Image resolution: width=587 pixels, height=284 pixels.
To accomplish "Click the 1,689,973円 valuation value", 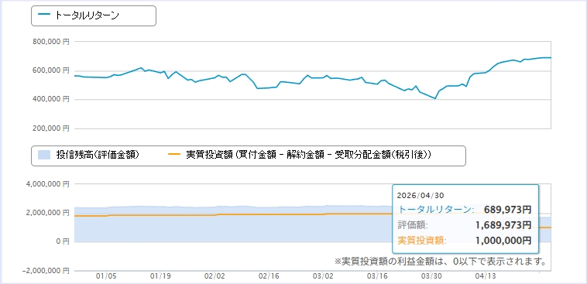I will [x=503, y=225].
